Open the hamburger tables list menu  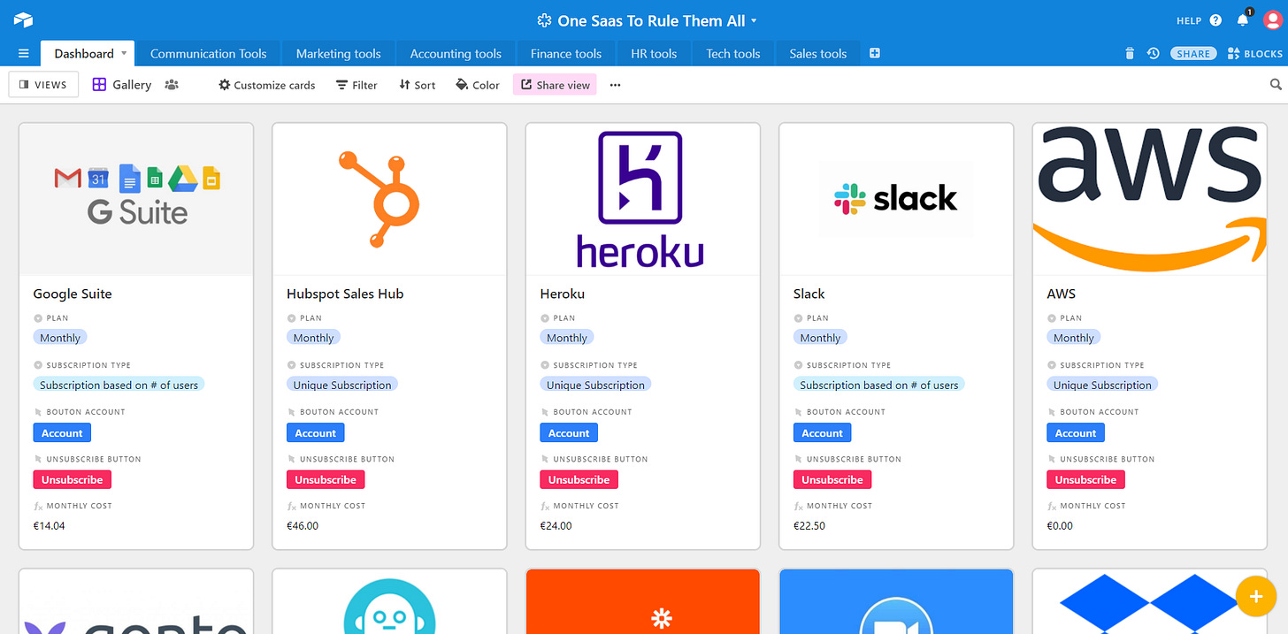tap(24, 54)
